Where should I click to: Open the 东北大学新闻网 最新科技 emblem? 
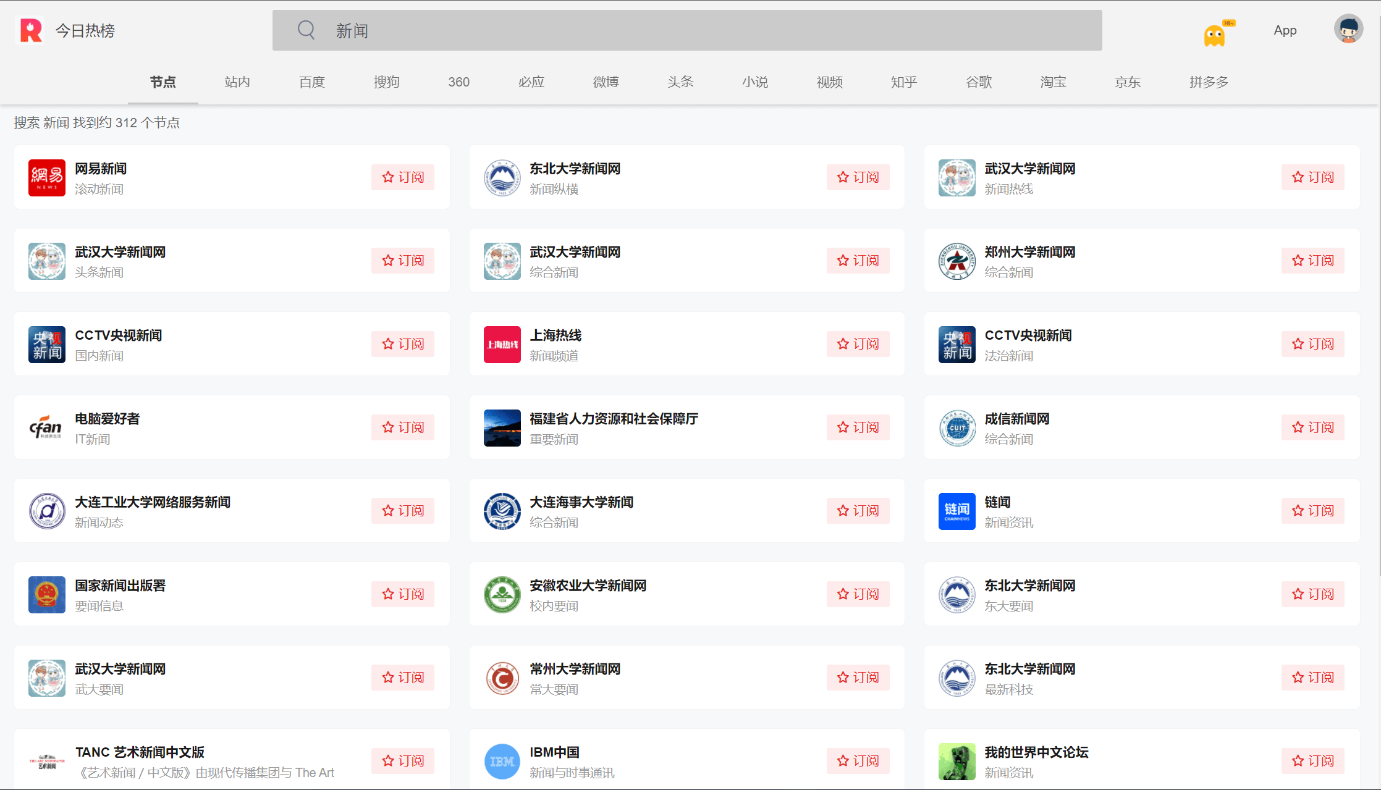(x=957, y=678)
